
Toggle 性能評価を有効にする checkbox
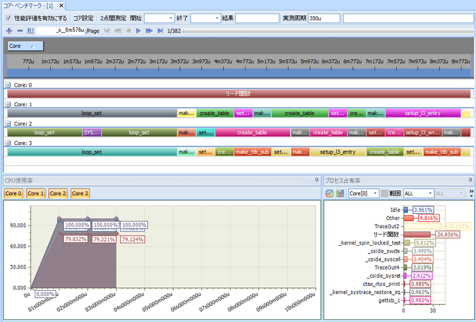tap(8, 18)
